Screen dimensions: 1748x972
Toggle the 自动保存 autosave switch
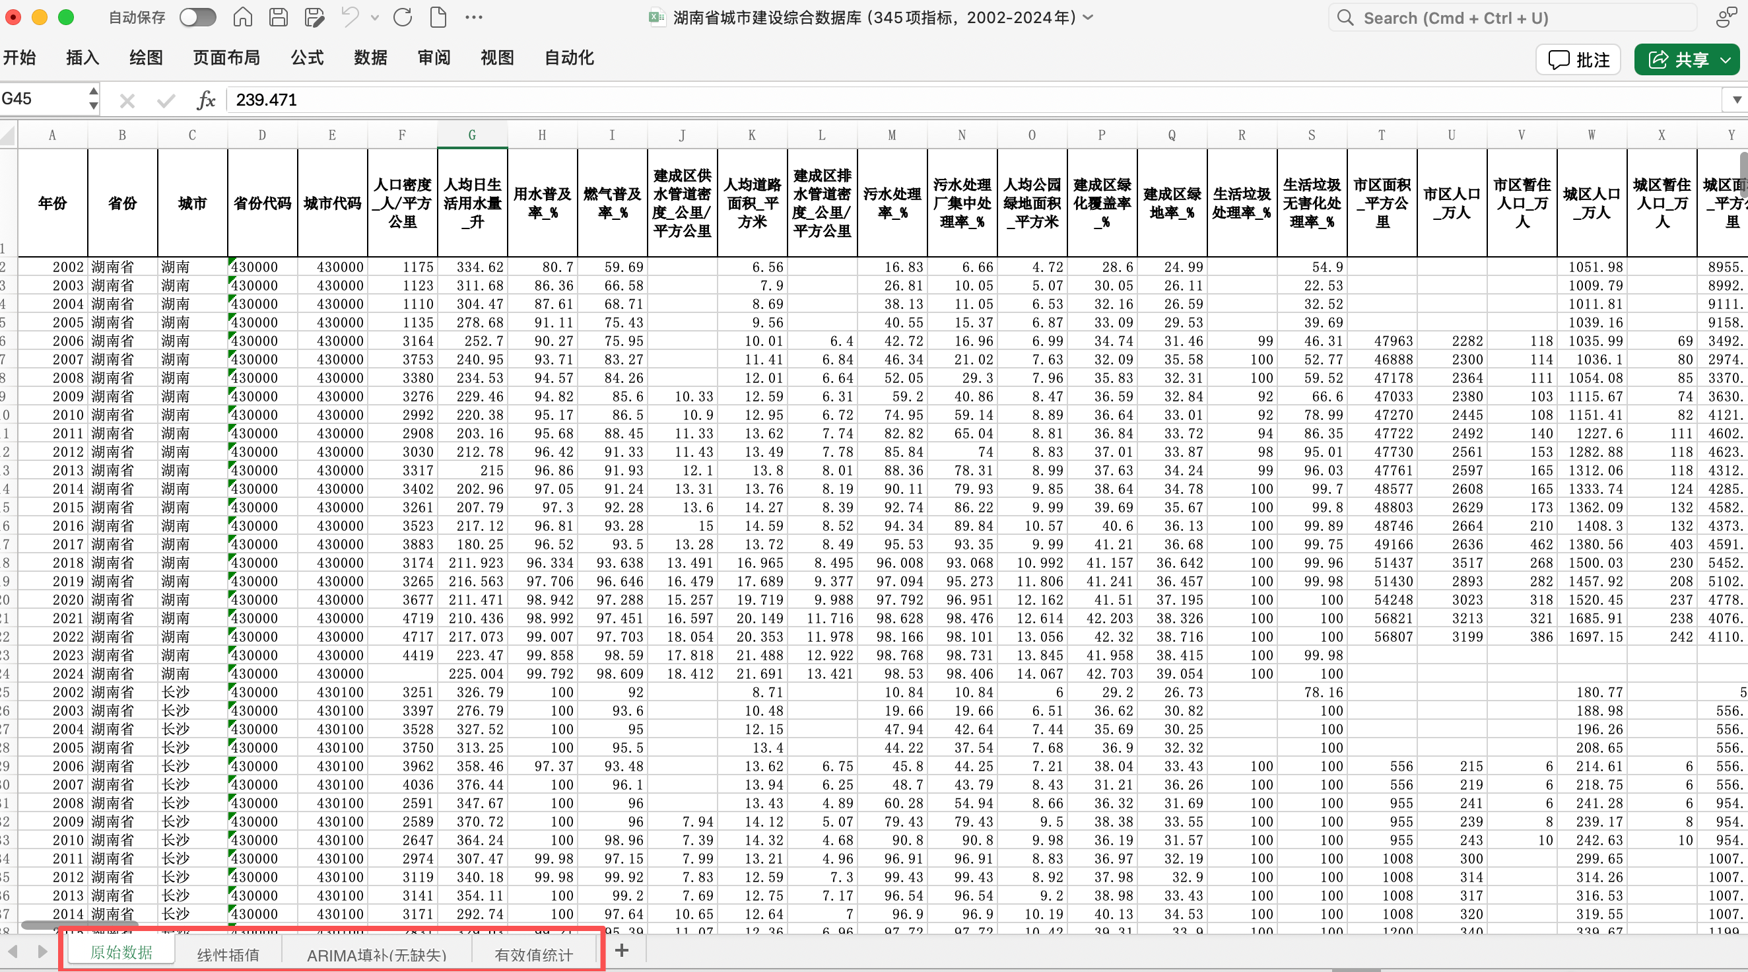tap(197, 18)
